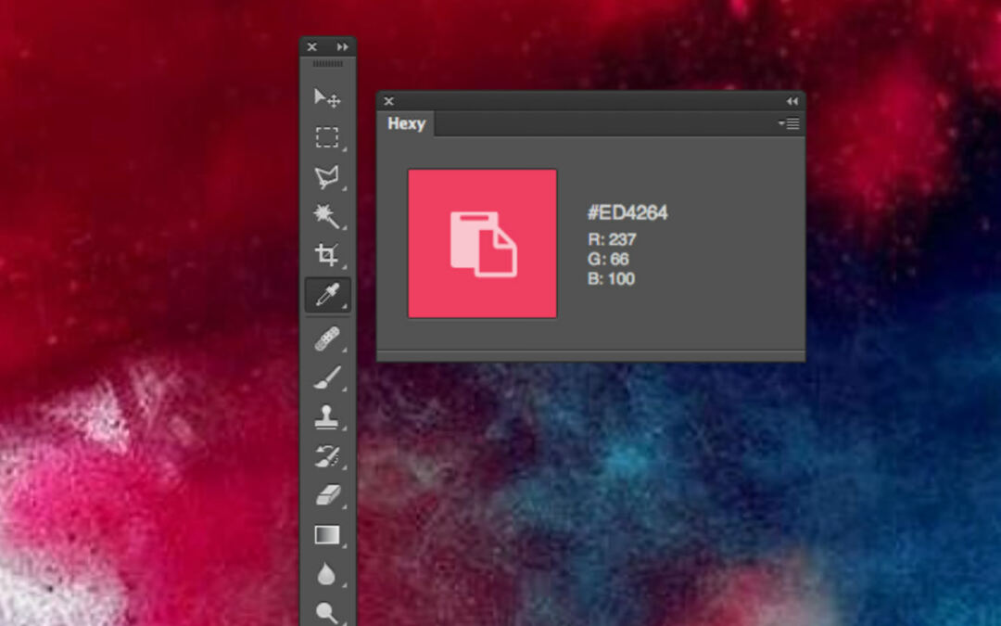Viewport: 1001px width, 626px height.
Task: Switch to the Eraser tool
Action: click(327, 495)
